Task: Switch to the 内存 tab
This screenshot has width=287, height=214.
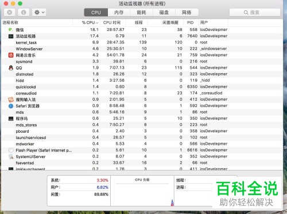Action: coord(119,13)
